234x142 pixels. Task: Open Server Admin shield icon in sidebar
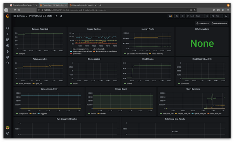(8, 63)
